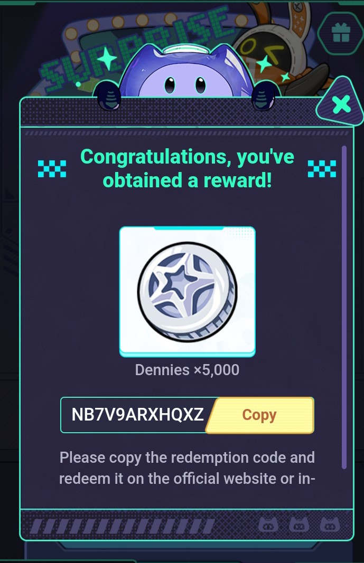Tap the sparkle beside the rabbit Bangboo
This screenshot has width=364, height=563.
click(x=265, y=63)
